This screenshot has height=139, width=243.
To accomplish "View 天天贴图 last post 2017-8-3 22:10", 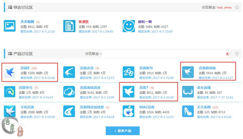I will [x=38, y=32].
